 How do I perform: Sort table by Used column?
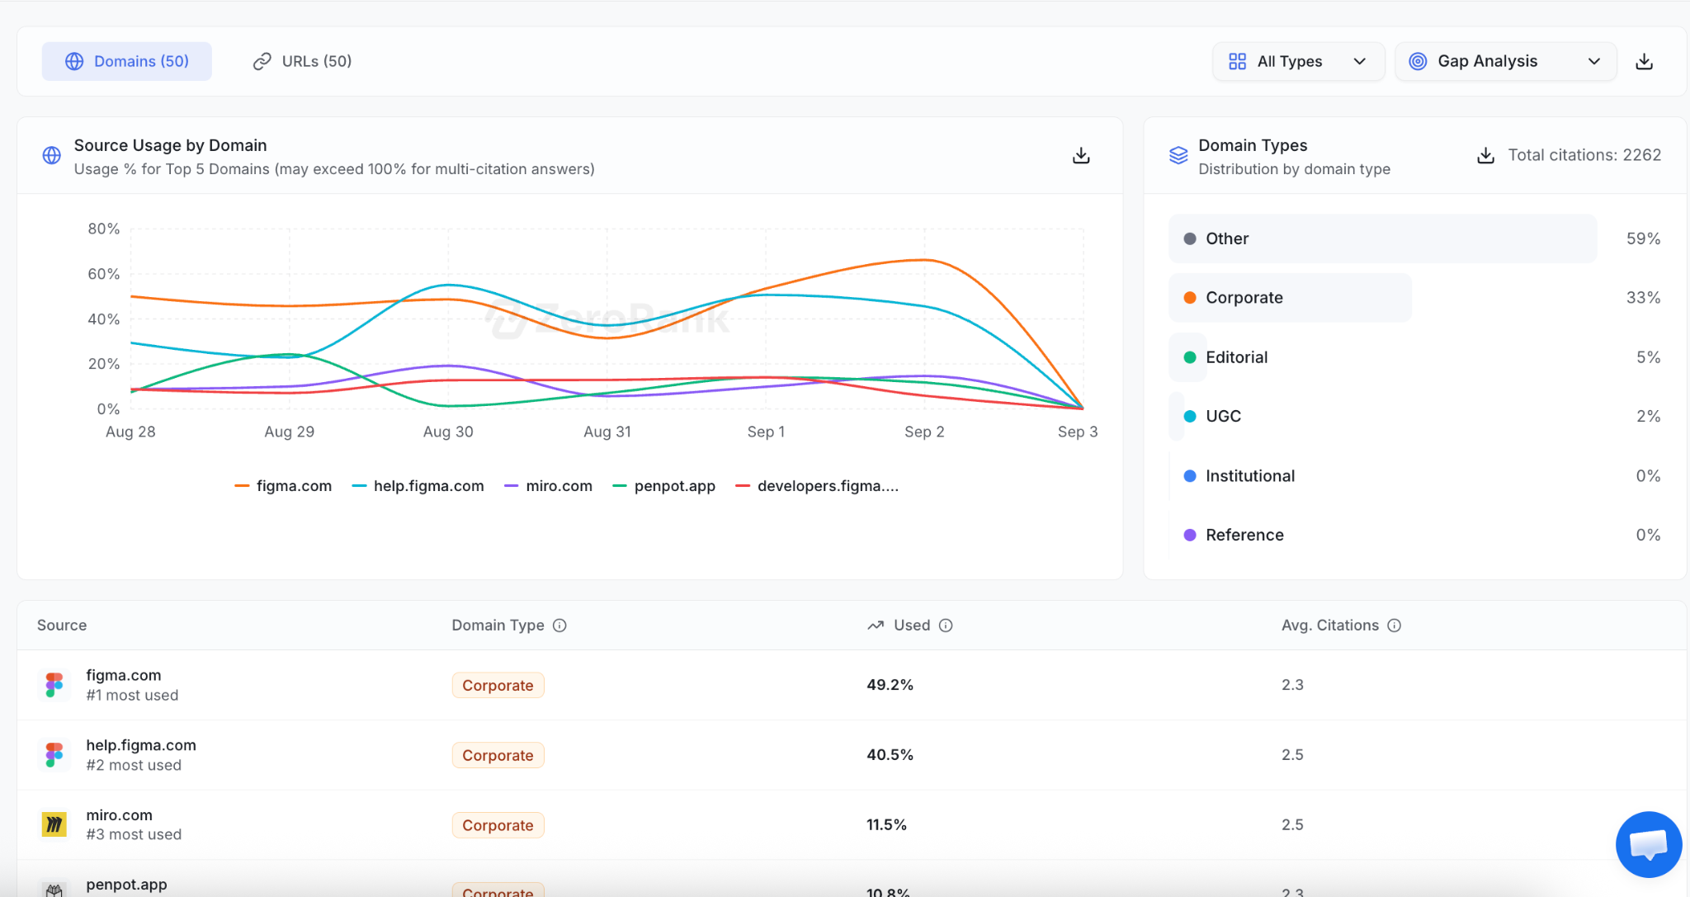click(911, 626)
